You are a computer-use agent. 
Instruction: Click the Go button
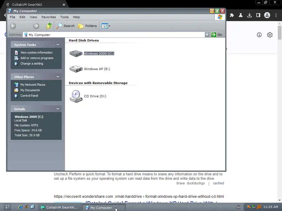coord(217,35)
